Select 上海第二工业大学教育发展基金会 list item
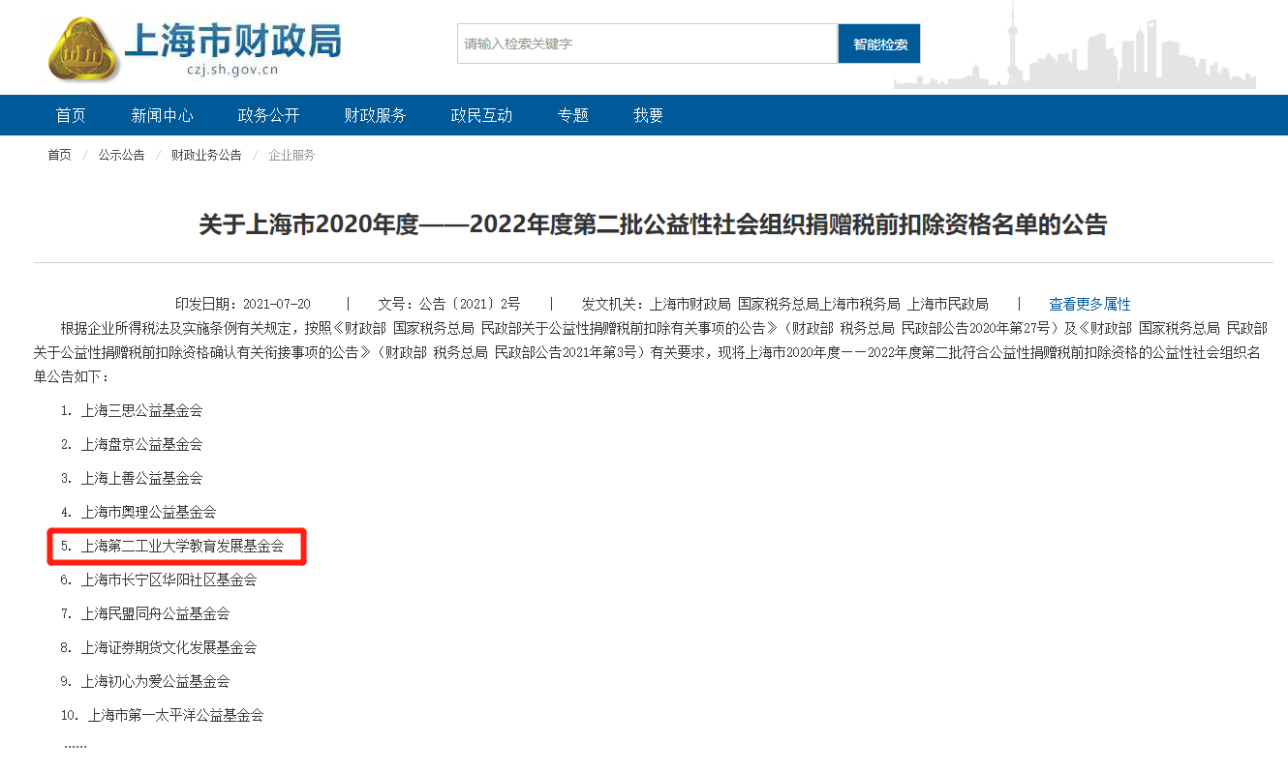The image size is (1288, 773). (x=182, y=546)
